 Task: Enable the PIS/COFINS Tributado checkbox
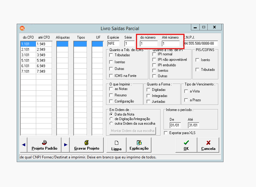[x=197, y=70]
